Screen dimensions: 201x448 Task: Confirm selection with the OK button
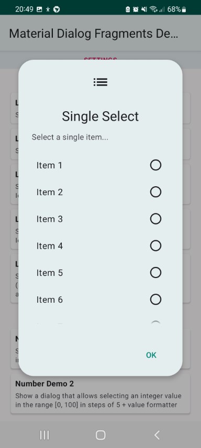click(x=151, y=355)
